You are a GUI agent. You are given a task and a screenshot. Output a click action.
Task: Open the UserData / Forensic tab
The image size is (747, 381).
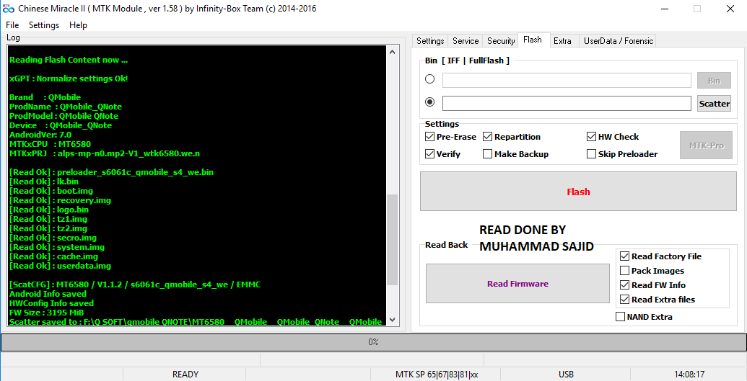619,41
